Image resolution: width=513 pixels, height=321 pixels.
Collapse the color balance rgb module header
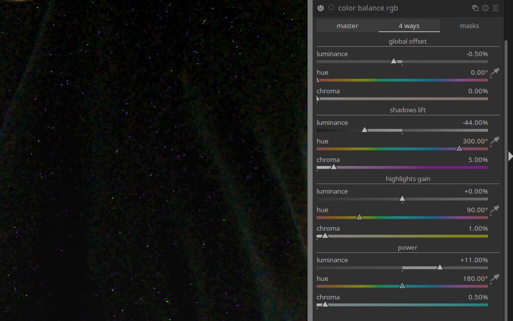tap(368, 8)
